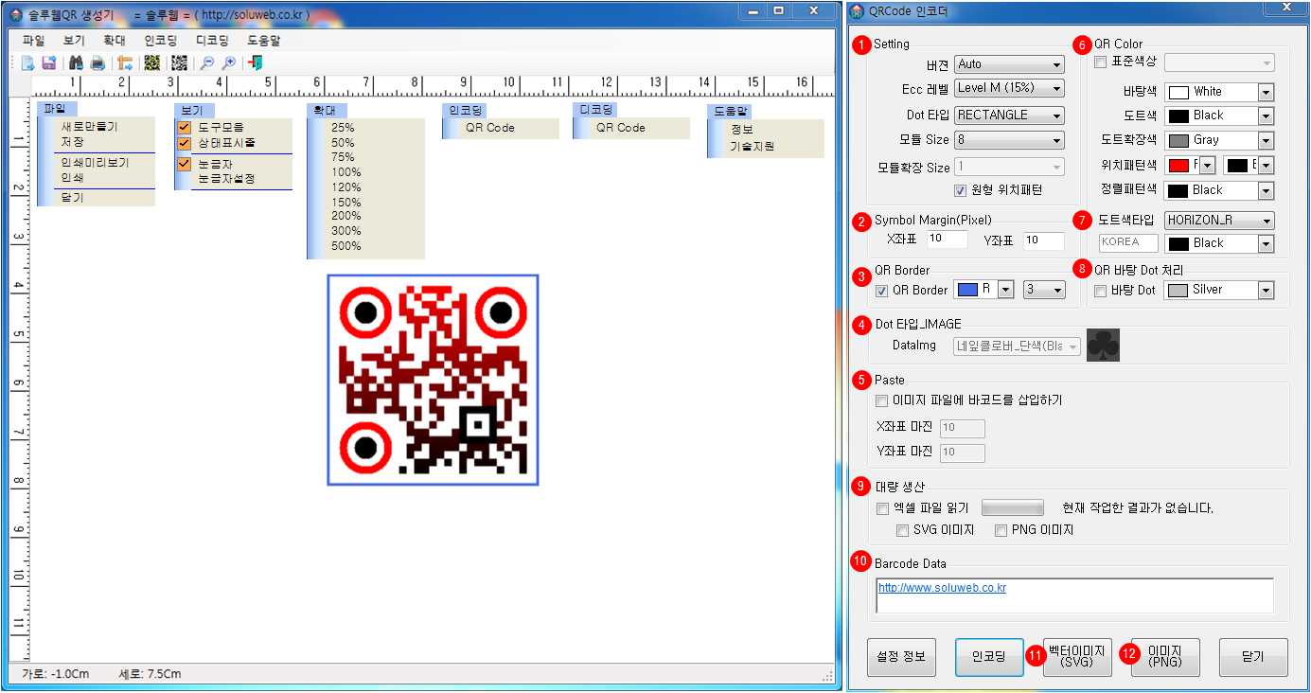Click the Symbol Margin Y좌표 input field
The width and height of the screenshot is (1311, 693).
pos(1044,240)
